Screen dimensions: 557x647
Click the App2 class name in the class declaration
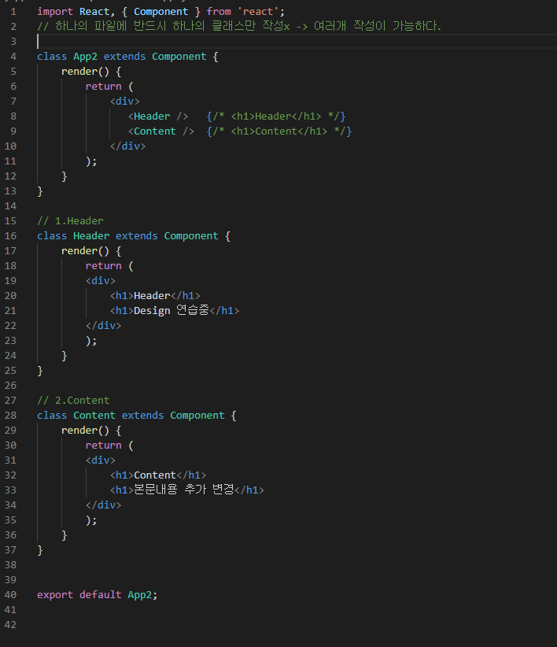(x=85, y=57)
